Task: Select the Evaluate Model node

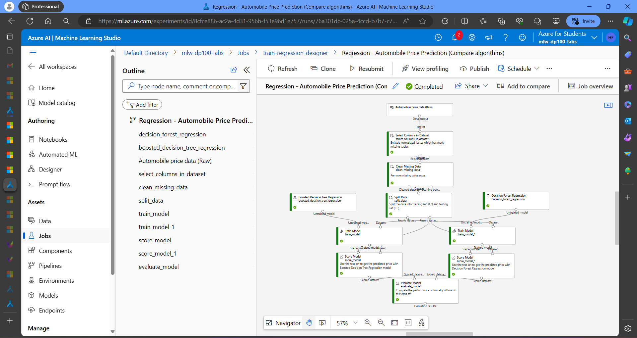Action: click(425, 291)
